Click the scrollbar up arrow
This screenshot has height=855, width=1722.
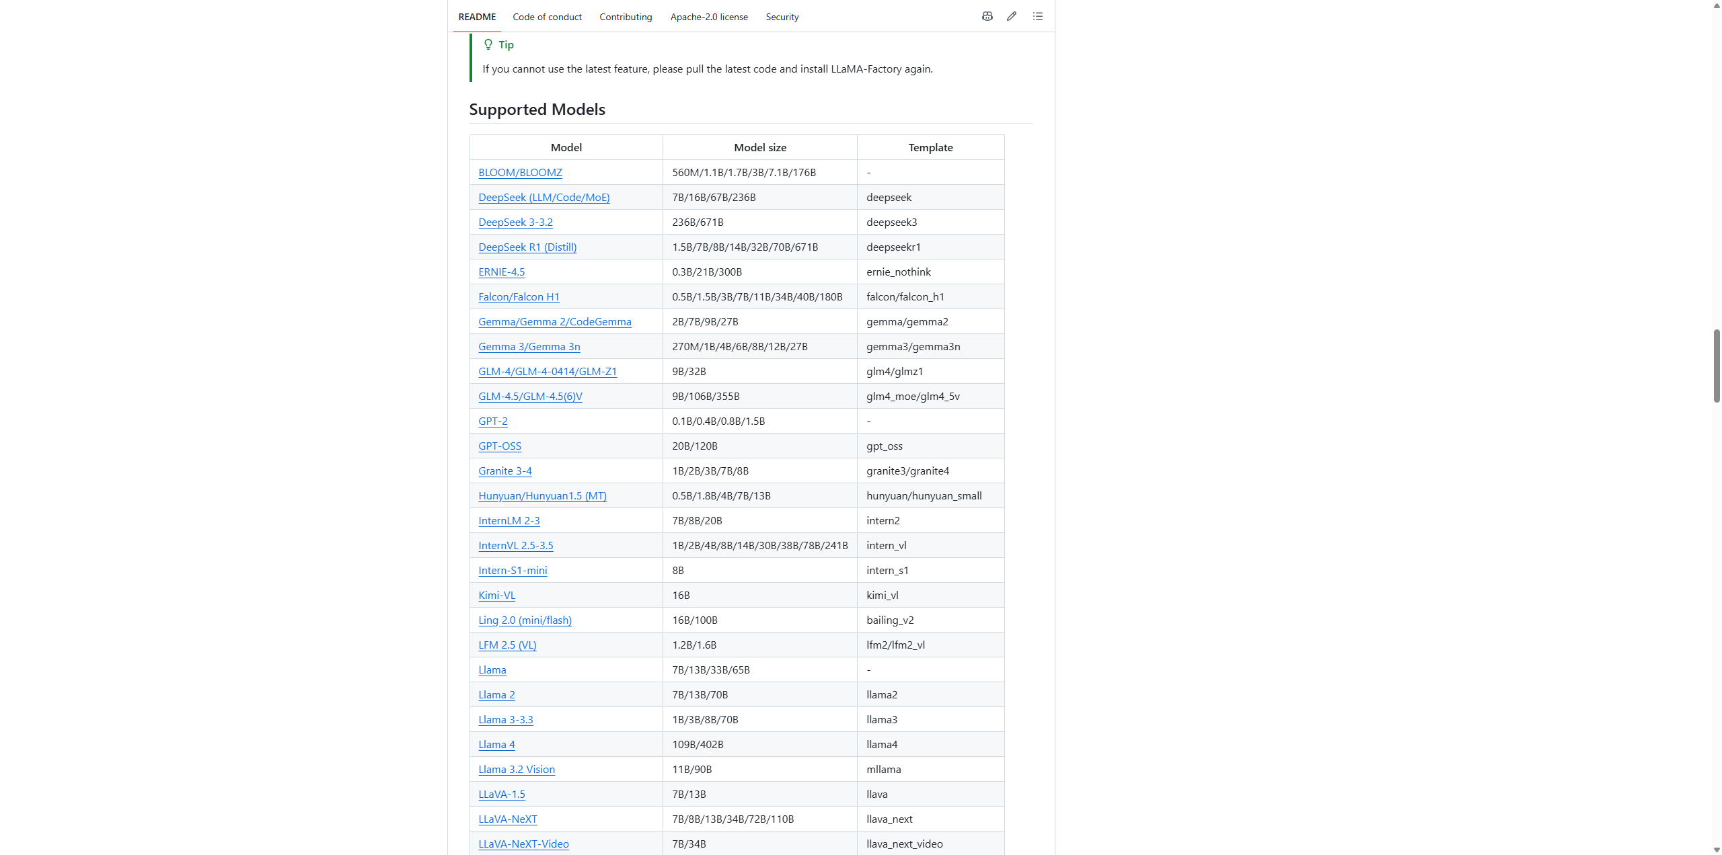[x=1717, y=5]
